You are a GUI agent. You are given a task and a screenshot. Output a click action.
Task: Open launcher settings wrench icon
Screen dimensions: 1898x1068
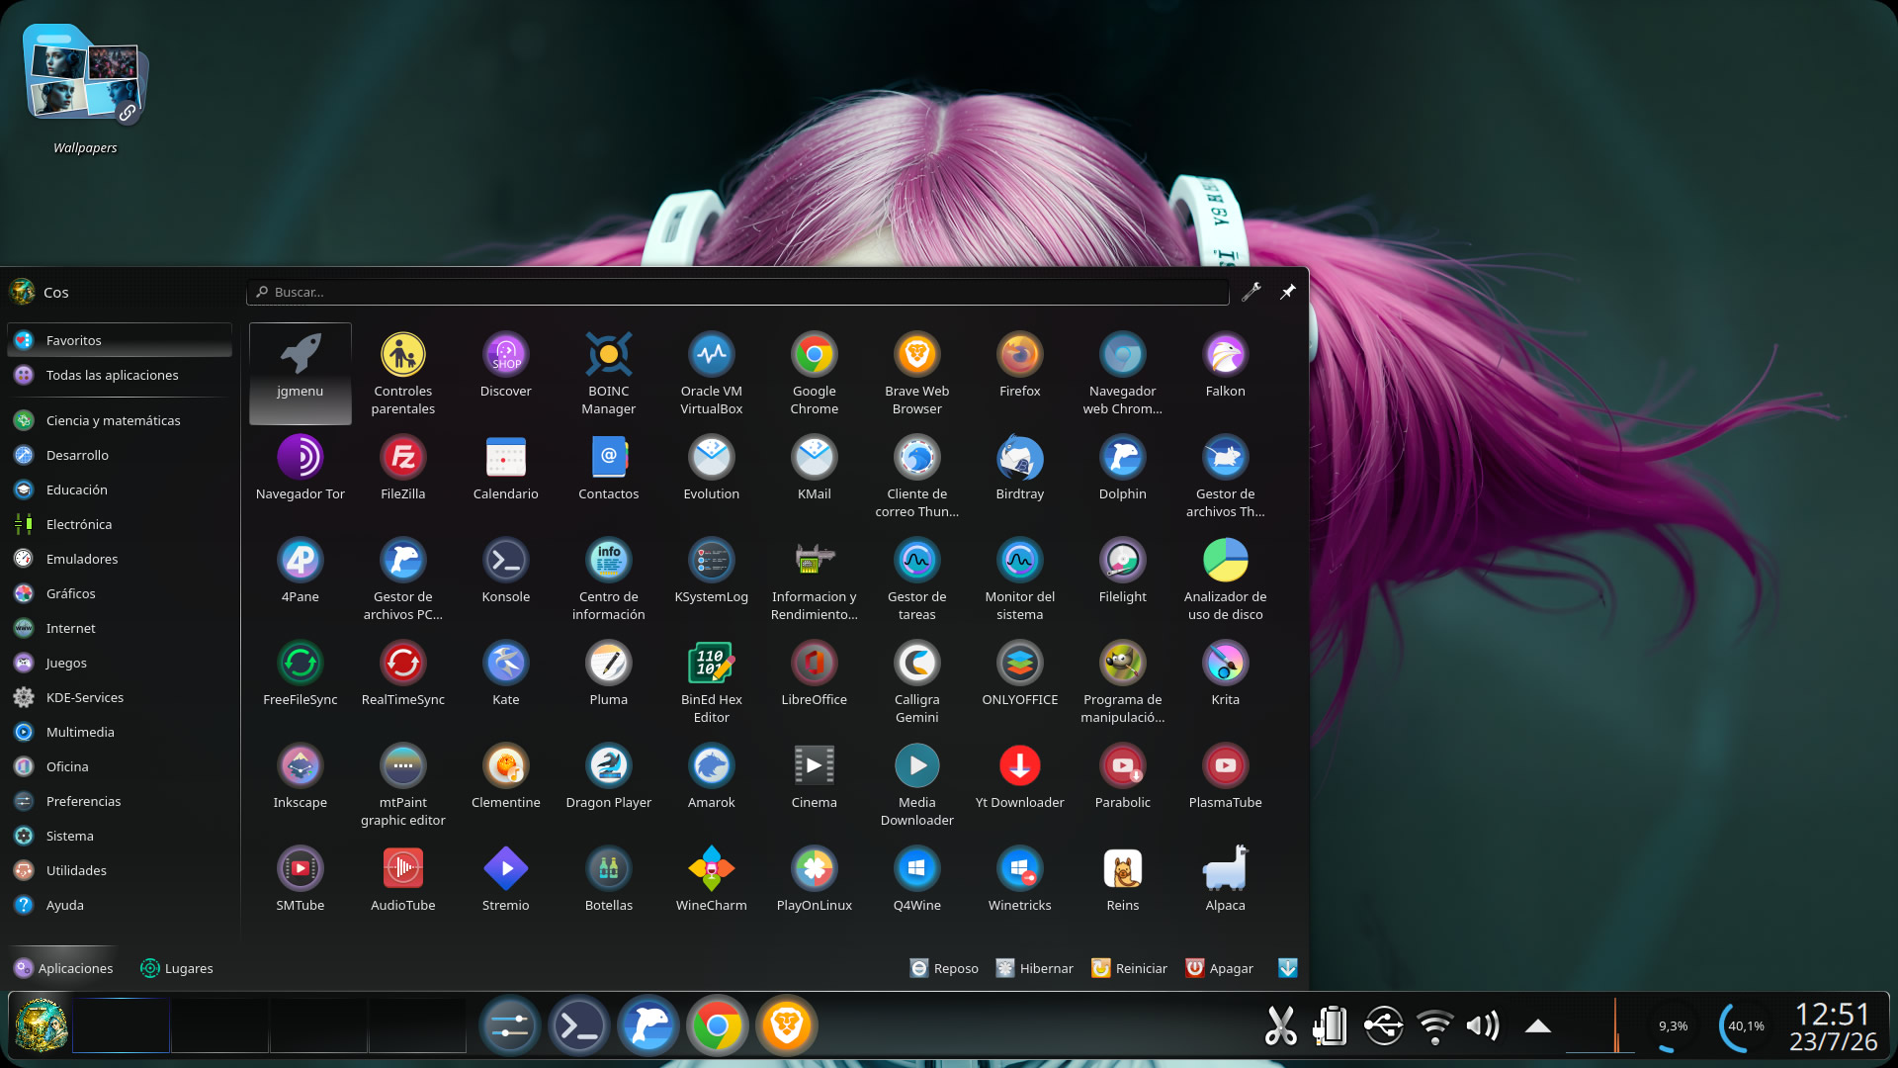(x=1251, y=292)
